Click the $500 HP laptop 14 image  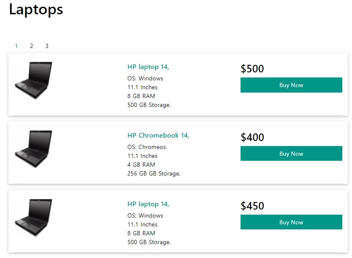33,80
